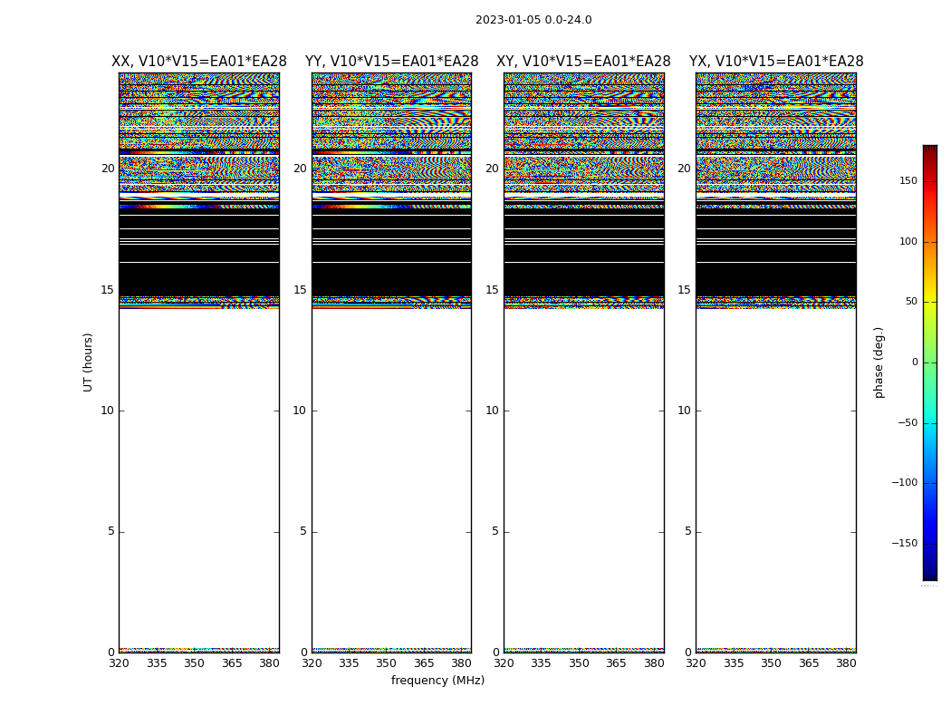Click the dark red top of the colorbar
951x725 pixels.
click(x=929, y=150)
